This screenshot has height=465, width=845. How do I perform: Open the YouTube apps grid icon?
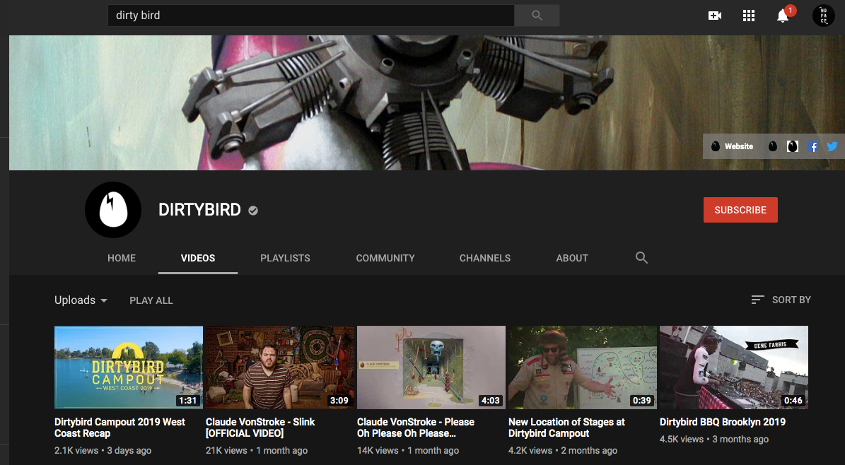pos(749,16)
